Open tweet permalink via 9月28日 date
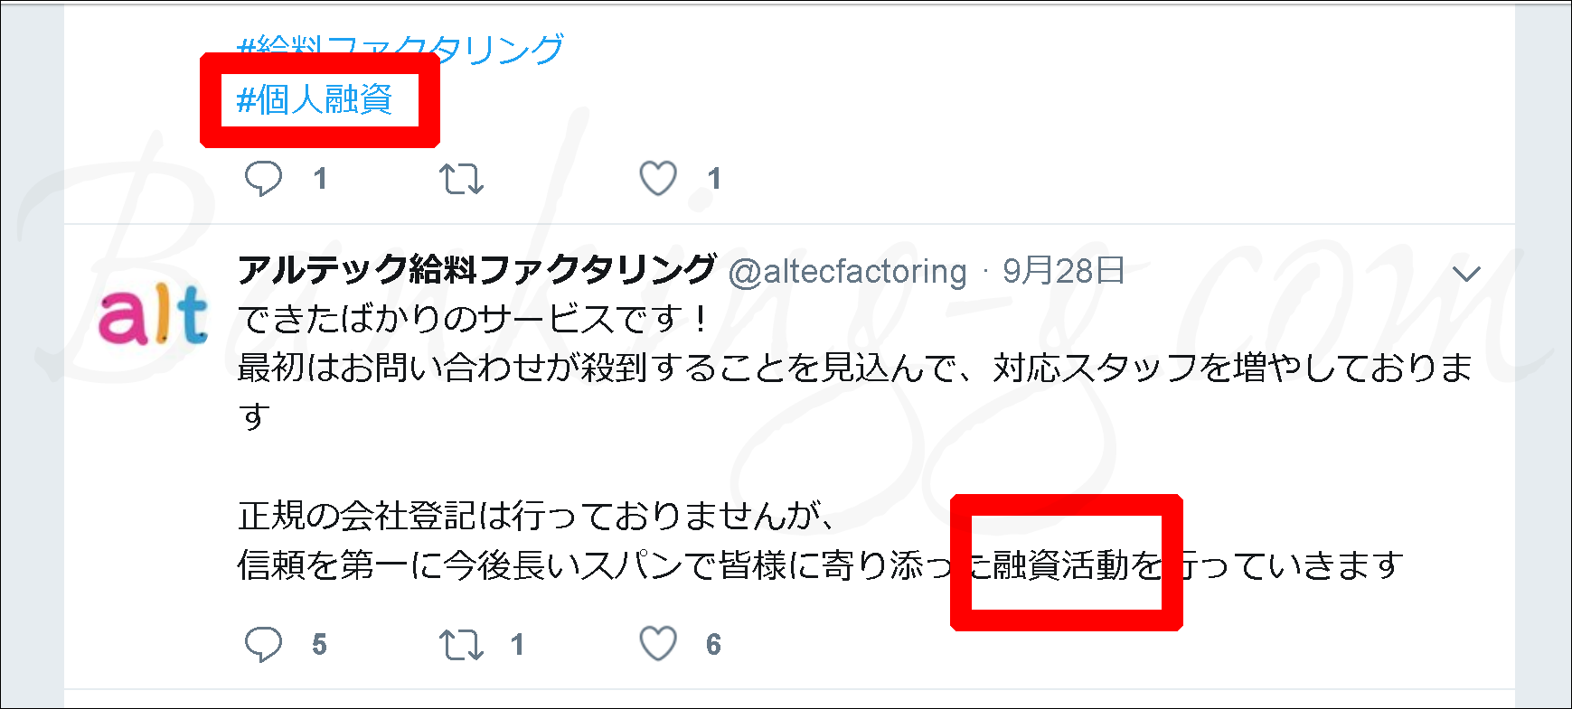The image size is (1572, 709). [x=1063, y=270]
